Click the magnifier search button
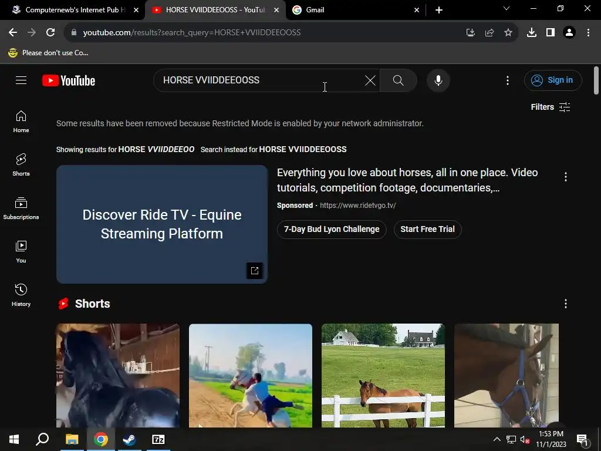601x451 pixels. point(399,80)
